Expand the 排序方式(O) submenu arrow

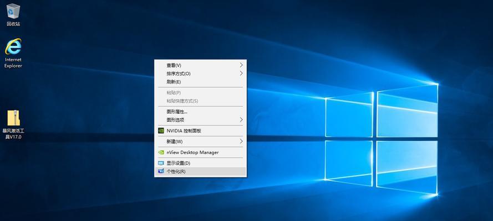241,73
